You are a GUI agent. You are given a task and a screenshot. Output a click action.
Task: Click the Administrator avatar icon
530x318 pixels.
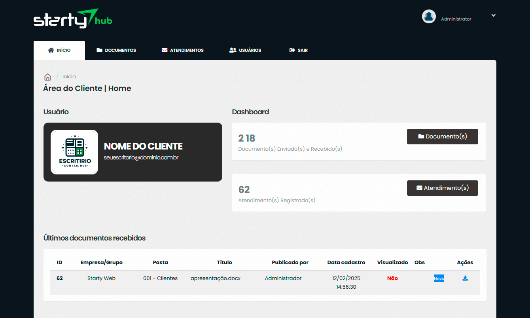(x=429, y=16)
